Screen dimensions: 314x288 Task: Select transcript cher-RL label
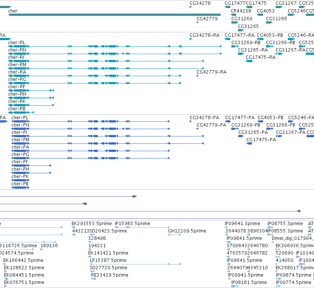17,43
